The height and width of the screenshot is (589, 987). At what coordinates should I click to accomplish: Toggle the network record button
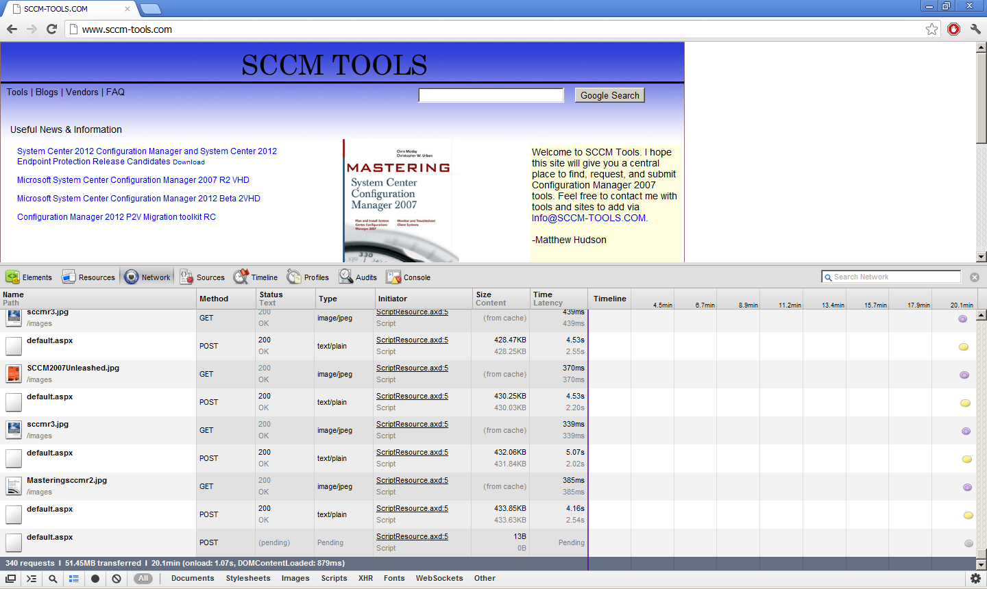tap(95, 579)
